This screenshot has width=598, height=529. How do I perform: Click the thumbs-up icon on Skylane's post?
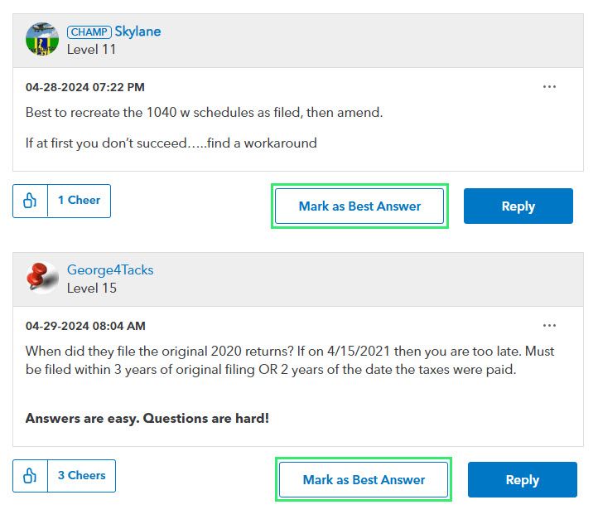click(x=31, y=201)
